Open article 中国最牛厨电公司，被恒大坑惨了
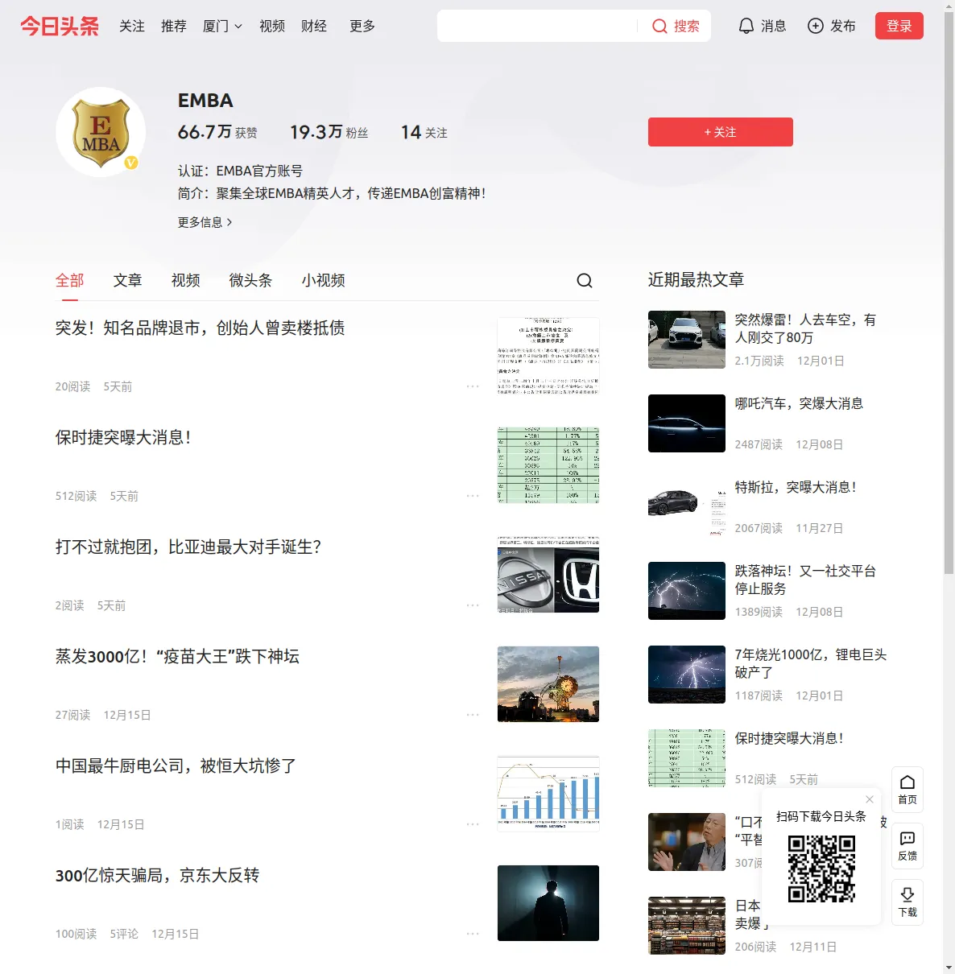Viewport: 955px width, 974px height. [x=176, y=766]
